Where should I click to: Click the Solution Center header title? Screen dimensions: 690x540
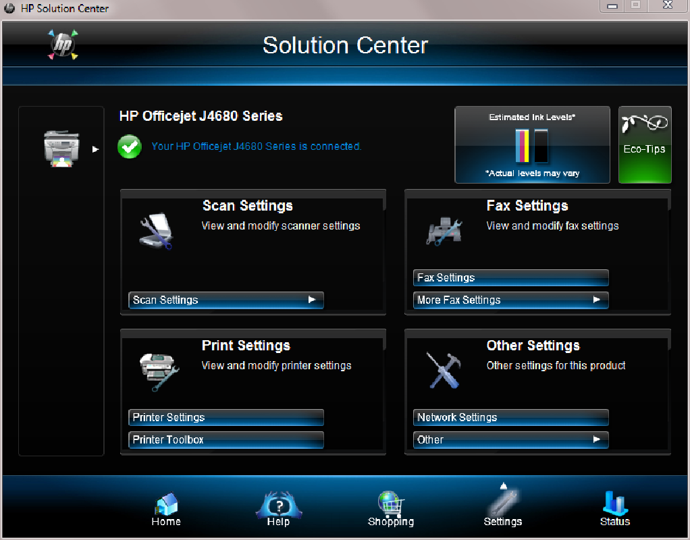click(x=346, y=45)
